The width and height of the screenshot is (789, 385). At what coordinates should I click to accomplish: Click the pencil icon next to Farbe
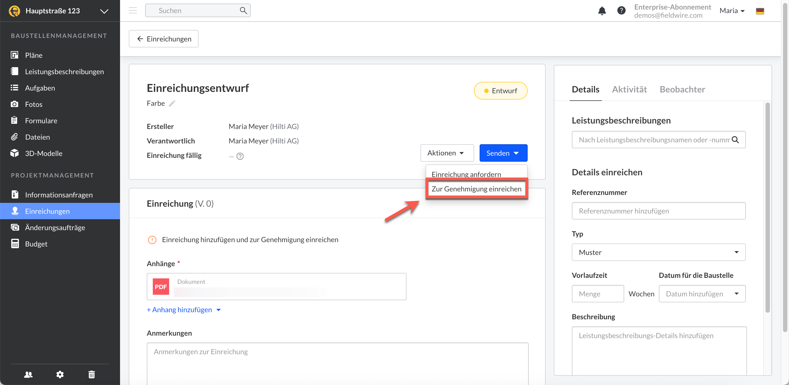click(x=172, y=103)
